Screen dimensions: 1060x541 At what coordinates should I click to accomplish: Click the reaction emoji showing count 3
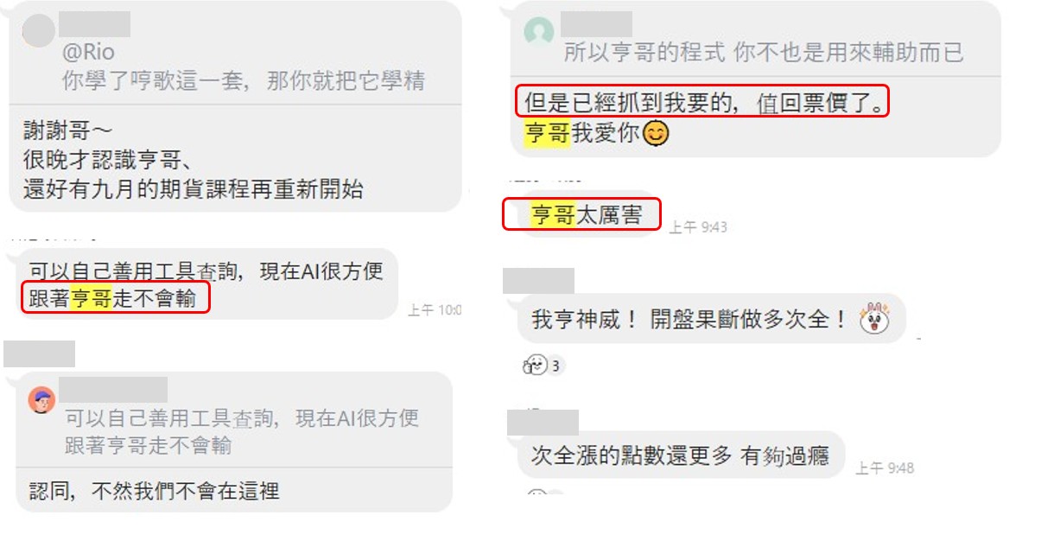tap(536, 366)
